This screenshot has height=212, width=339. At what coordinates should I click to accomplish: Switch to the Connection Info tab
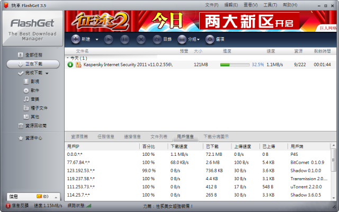click(x=132, y=137)
